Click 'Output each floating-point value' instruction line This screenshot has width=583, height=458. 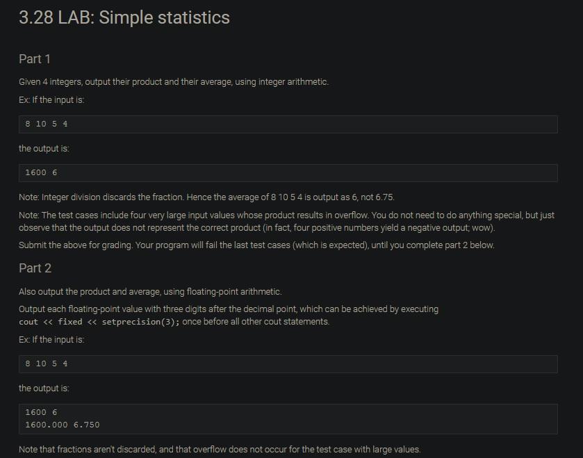[229, 309]
